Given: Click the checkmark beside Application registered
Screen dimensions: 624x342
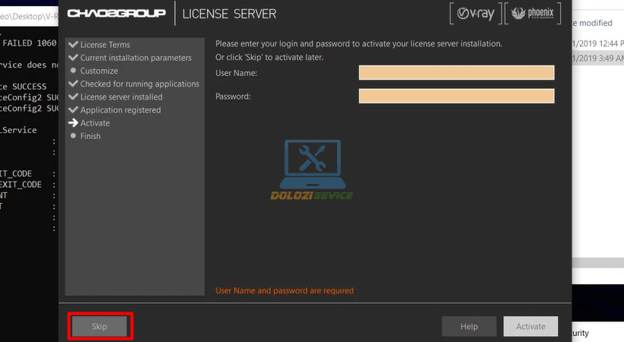Looking at the screenshot, I should (x=73, y=110).
